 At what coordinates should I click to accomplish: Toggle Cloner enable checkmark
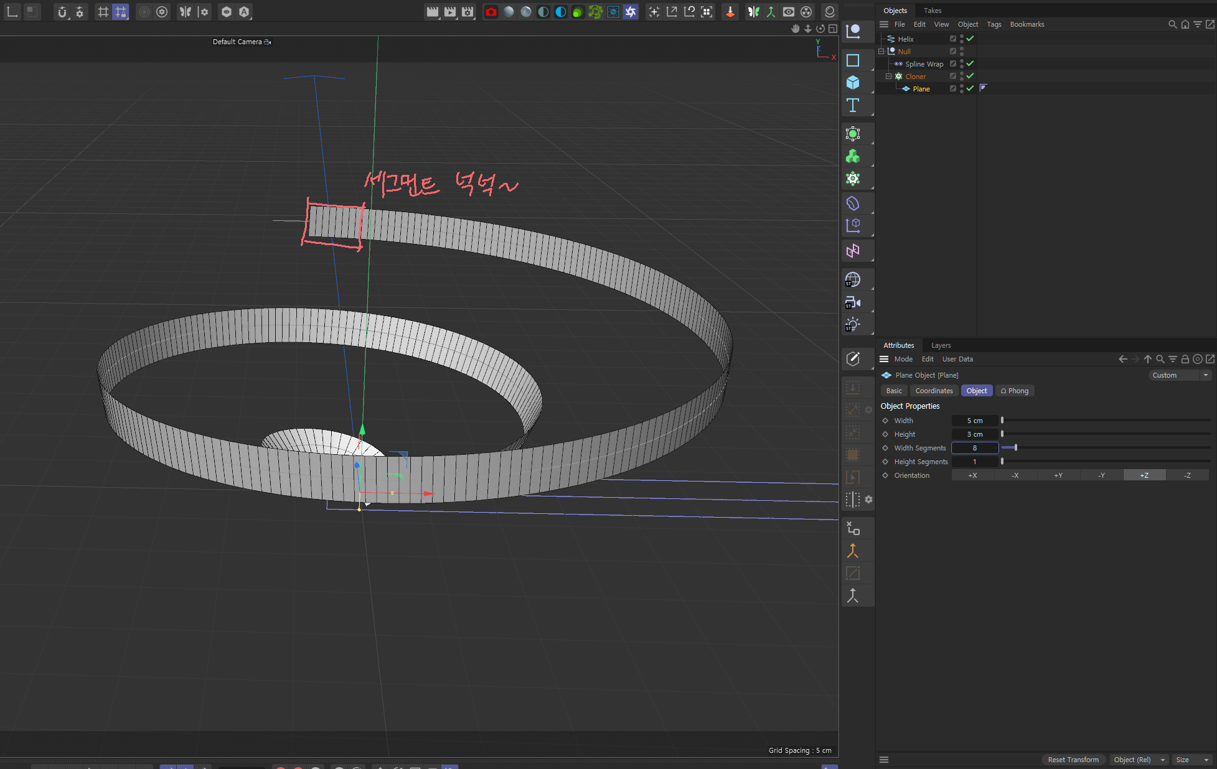click(970, 76)
